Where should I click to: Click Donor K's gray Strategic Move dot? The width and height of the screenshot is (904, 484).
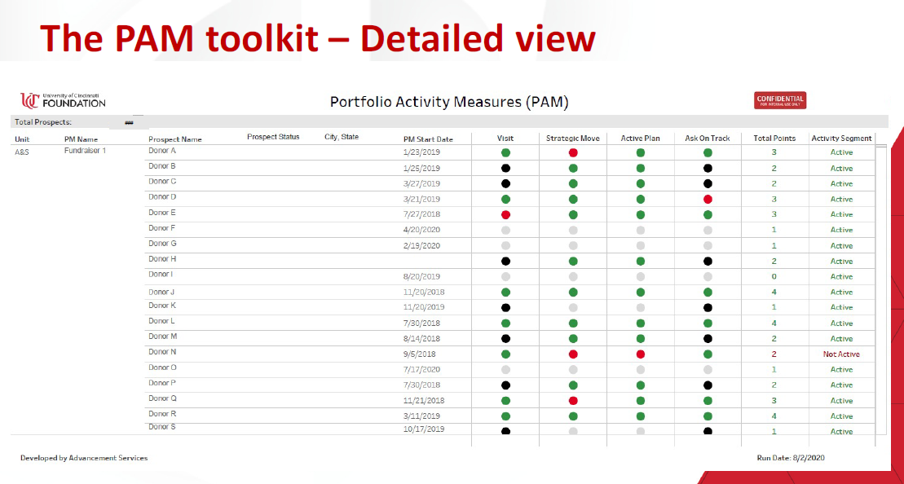[x=572, y=307]
